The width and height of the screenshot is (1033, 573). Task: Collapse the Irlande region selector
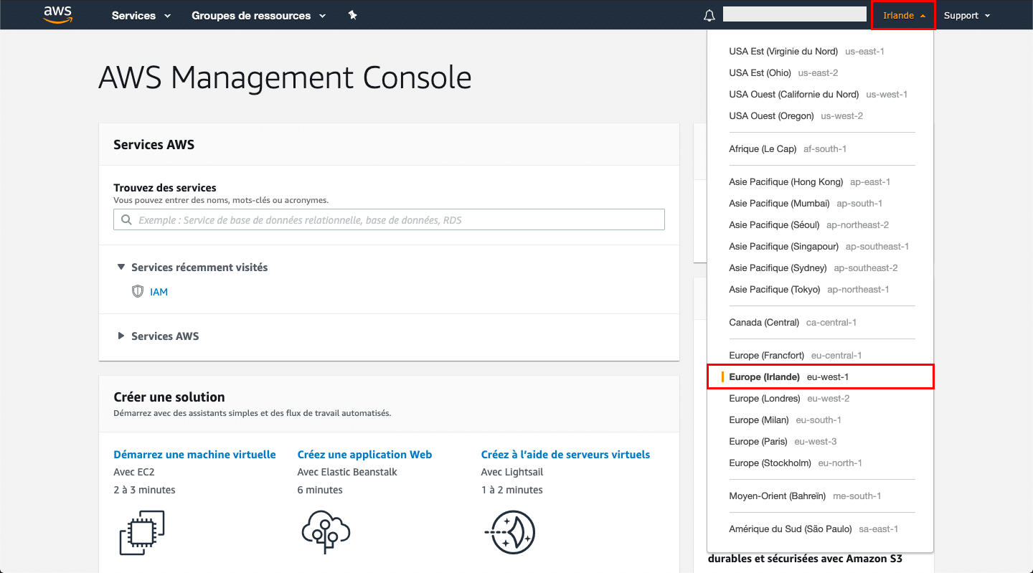pyautogui.click(x=904, y=15)
